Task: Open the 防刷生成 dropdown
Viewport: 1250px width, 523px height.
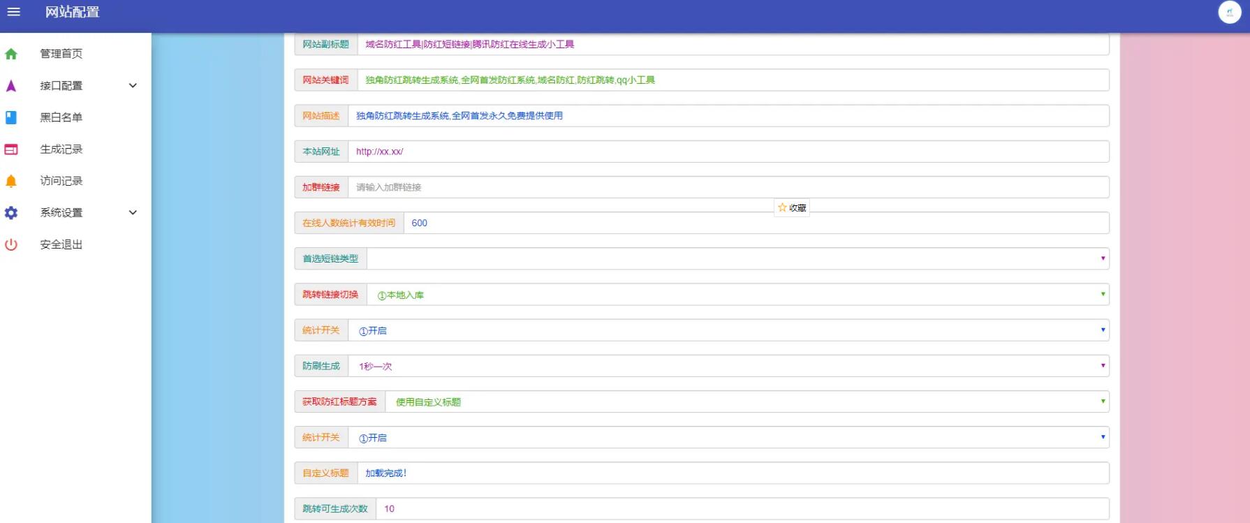Action: [728, 366]
